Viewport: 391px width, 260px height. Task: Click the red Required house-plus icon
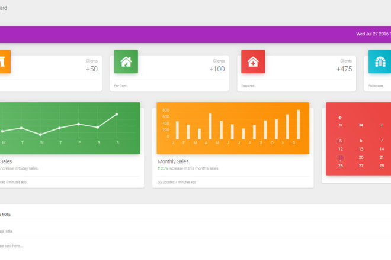click(x=253, y=61)
